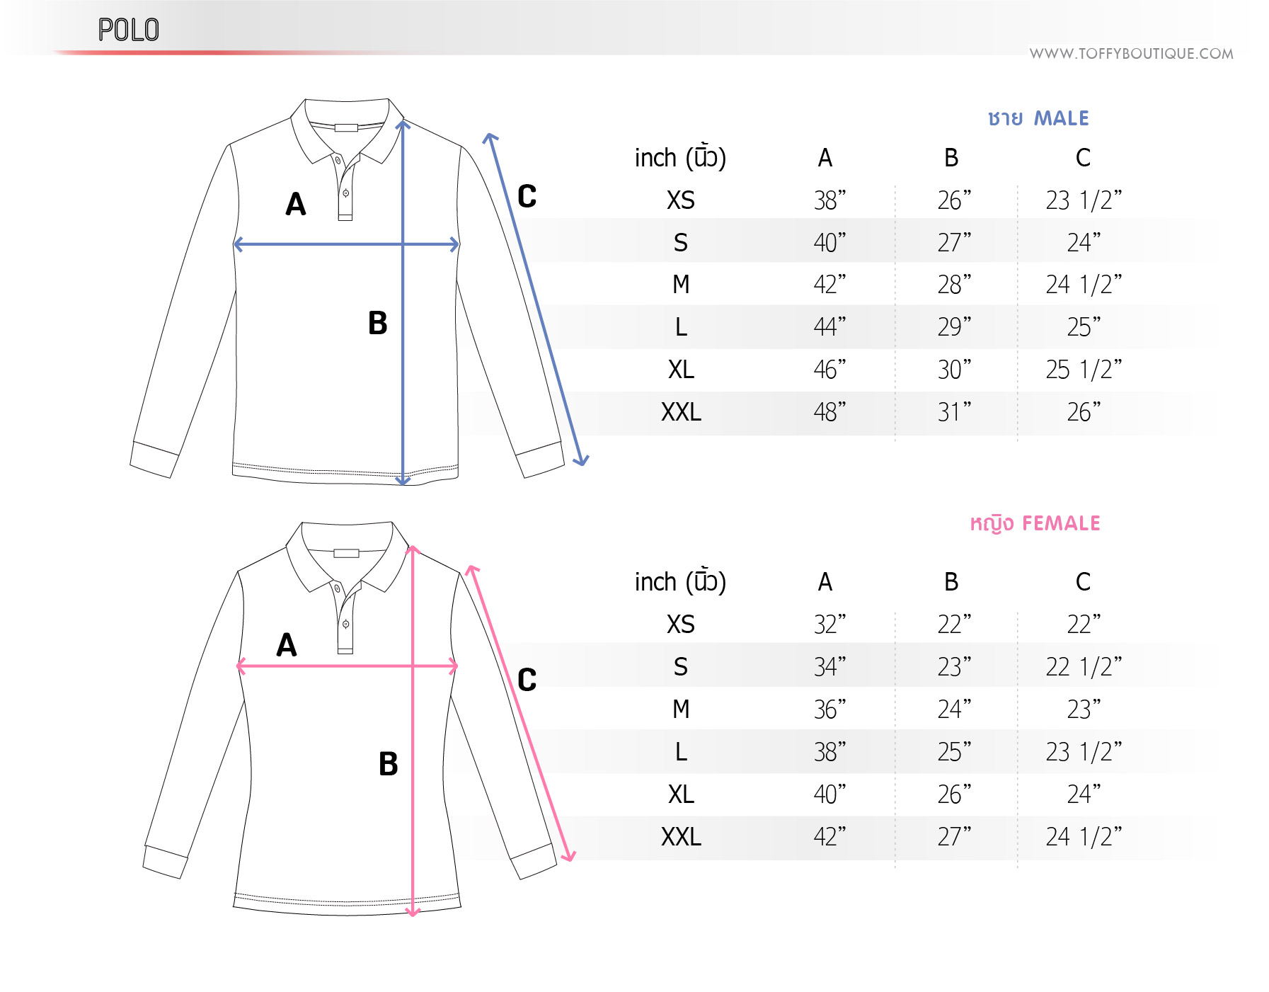Select label B on the male shirt
Viewport: 1269px width, 992px height.
[x=378, y=323]
